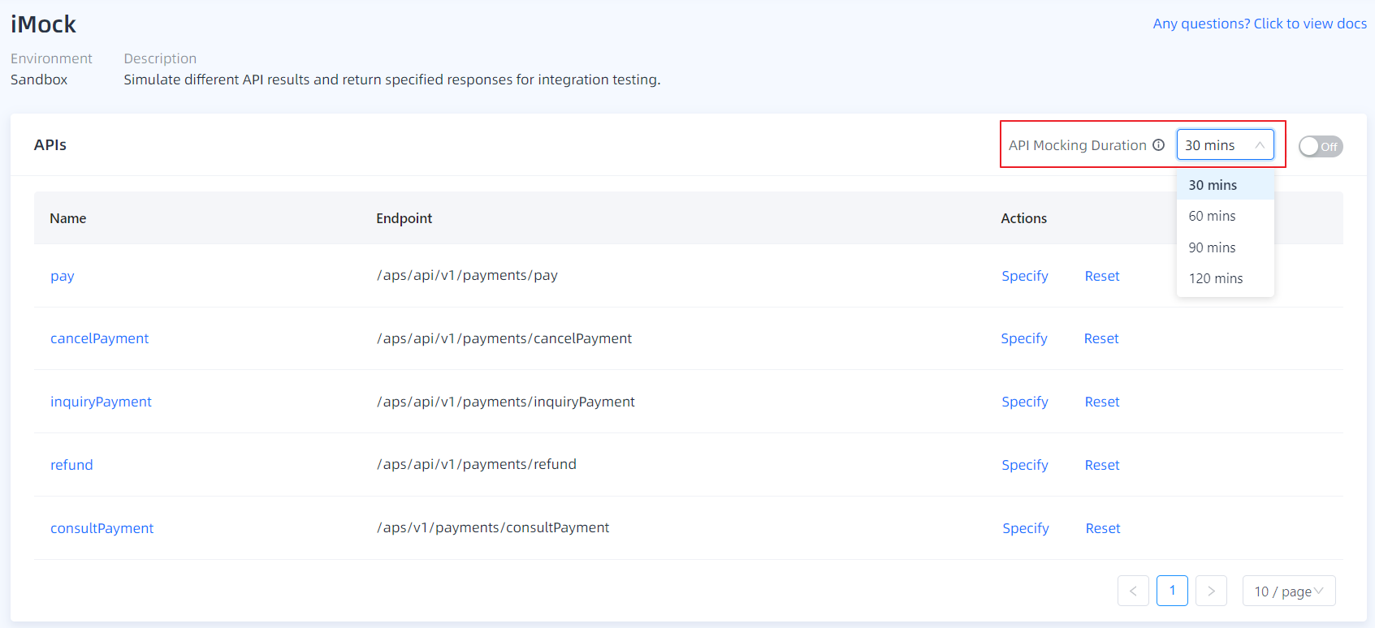This screenshot has width=1375, height=628.
Task: Select the 90 mins option
Action: click(x=1212, y=247)
